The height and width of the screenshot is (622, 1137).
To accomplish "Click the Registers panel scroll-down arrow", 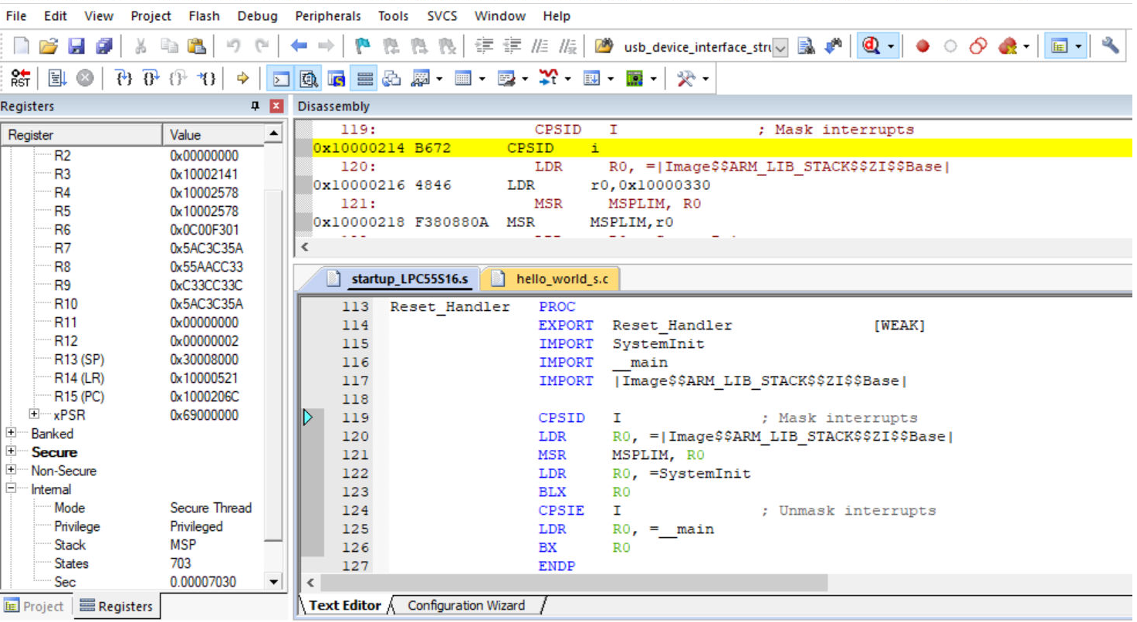I will point(273,582).
